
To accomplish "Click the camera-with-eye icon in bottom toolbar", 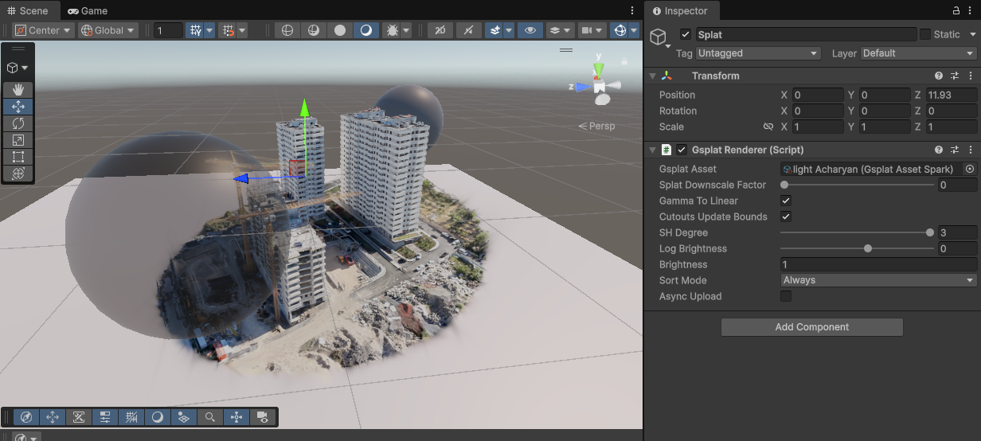I will click(263, 416).
